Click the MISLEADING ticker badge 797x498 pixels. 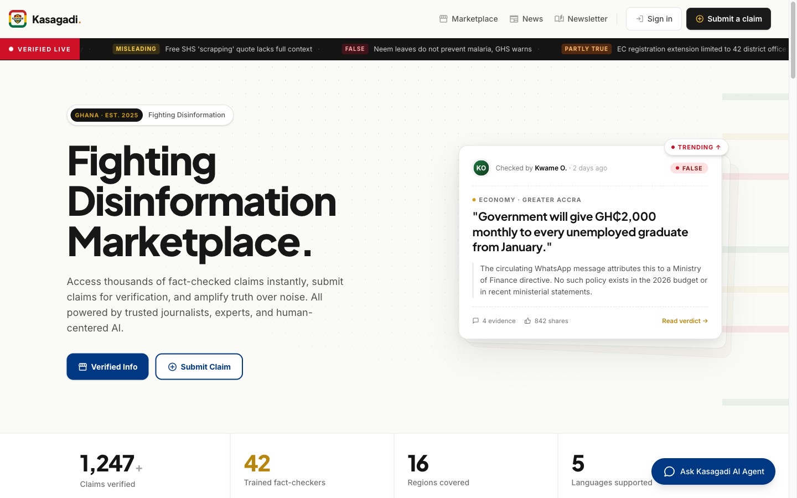(136, 49)
